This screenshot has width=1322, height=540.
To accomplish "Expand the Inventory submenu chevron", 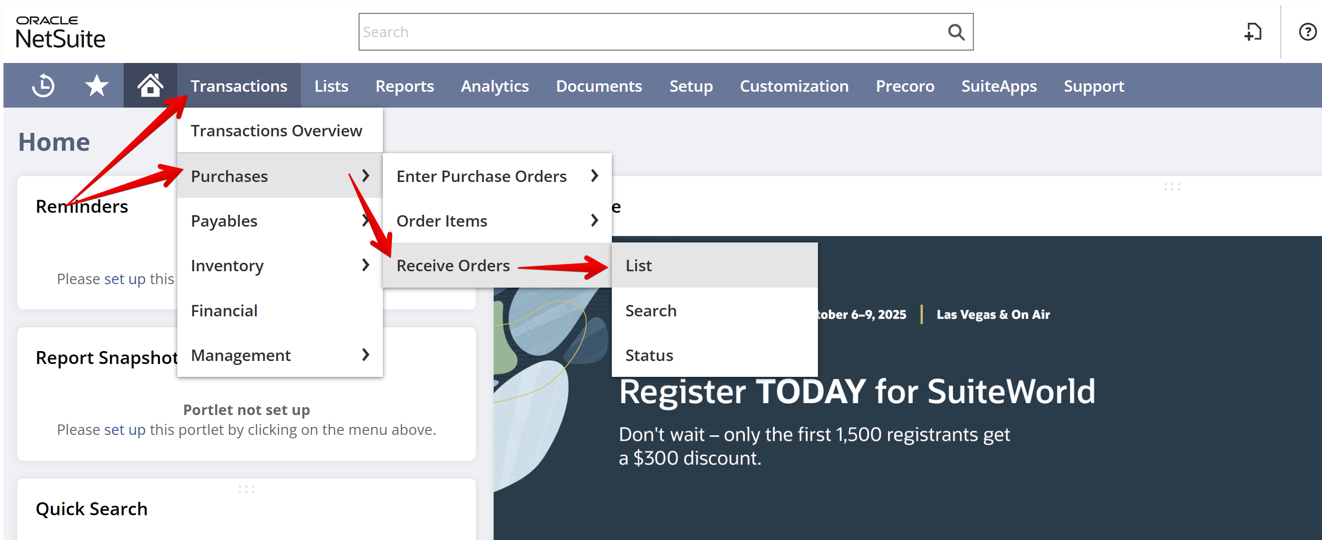I will pos(366,265).
